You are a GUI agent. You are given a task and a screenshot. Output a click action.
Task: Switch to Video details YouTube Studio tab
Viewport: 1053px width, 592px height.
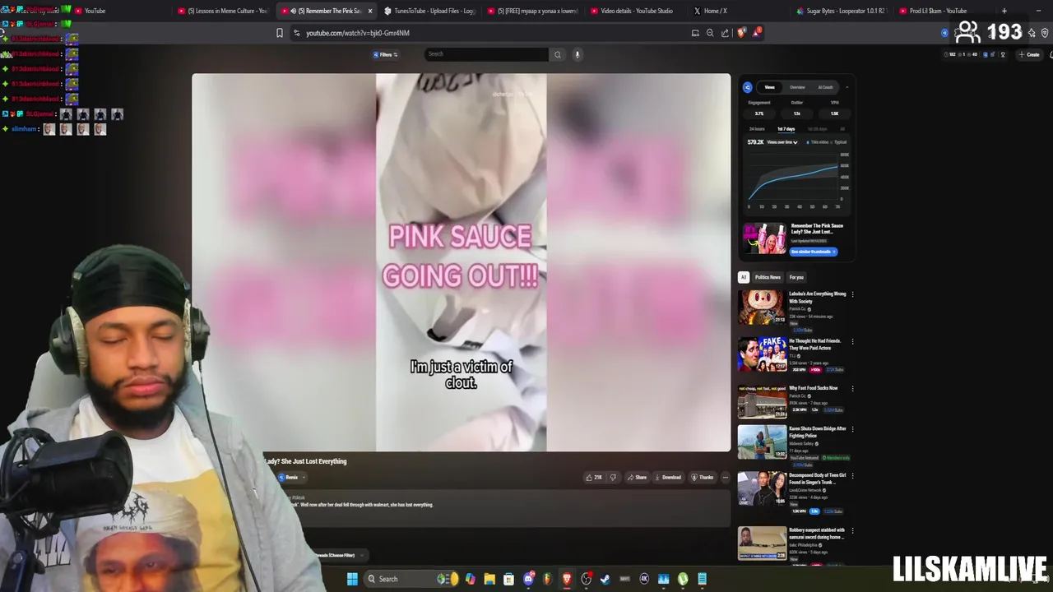pyautogui.click(x=633, y=11)
